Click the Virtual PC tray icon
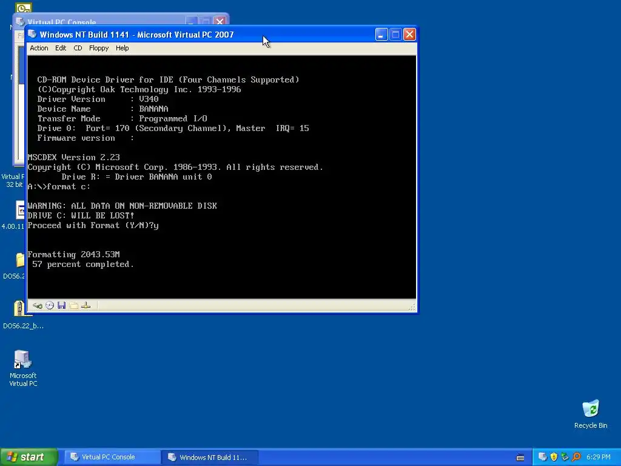 pyautogui.click(x=543, y=457)
